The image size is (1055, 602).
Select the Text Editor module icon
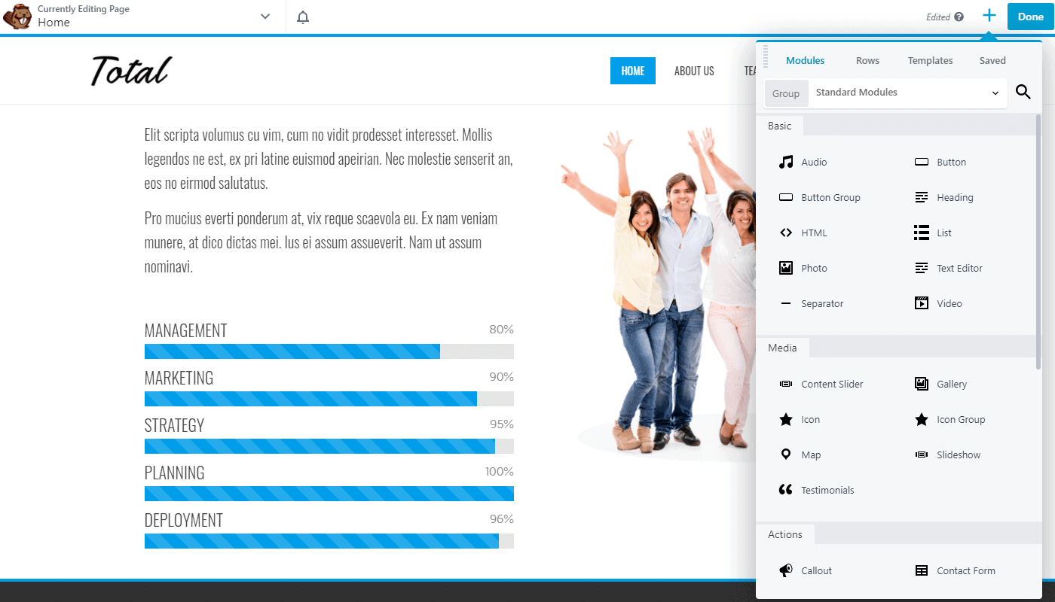pyautogui.click(x=922, y=268)
